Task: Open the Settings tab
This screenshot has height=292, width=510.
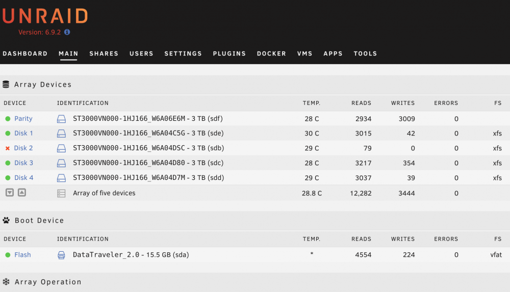Action: pos(183,54)
